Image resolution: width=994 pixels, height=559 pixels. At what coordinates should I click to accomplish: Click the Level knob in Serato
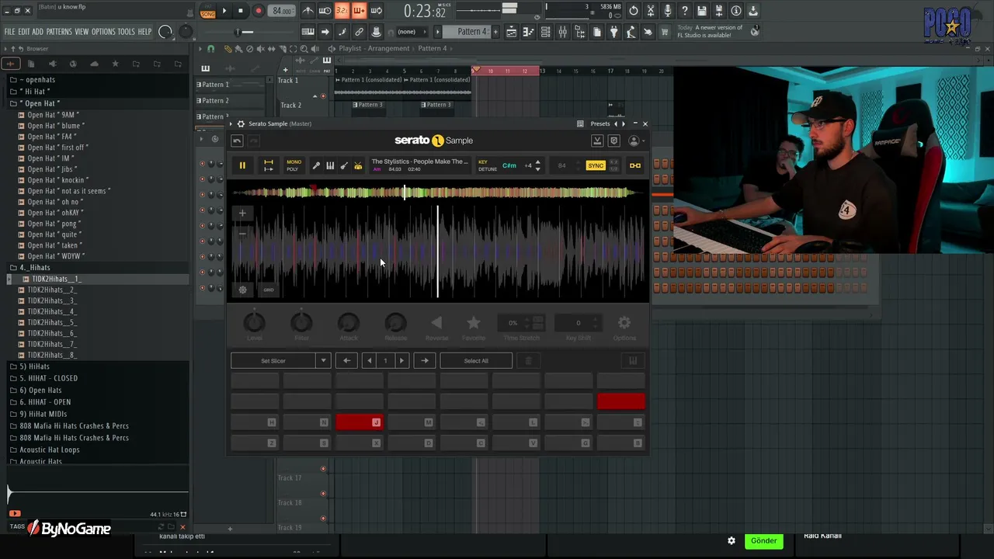[x=254, y=322]
